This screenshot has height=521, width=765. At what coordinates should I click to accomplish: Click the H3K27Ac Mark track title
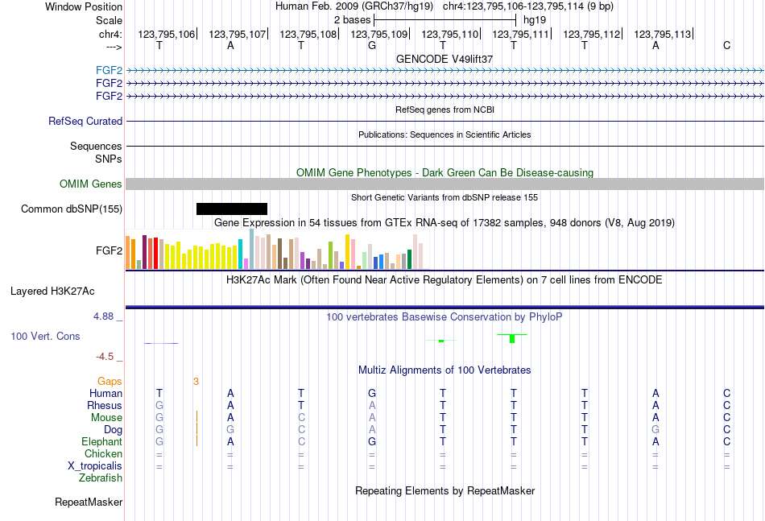[x=445, y=280]
